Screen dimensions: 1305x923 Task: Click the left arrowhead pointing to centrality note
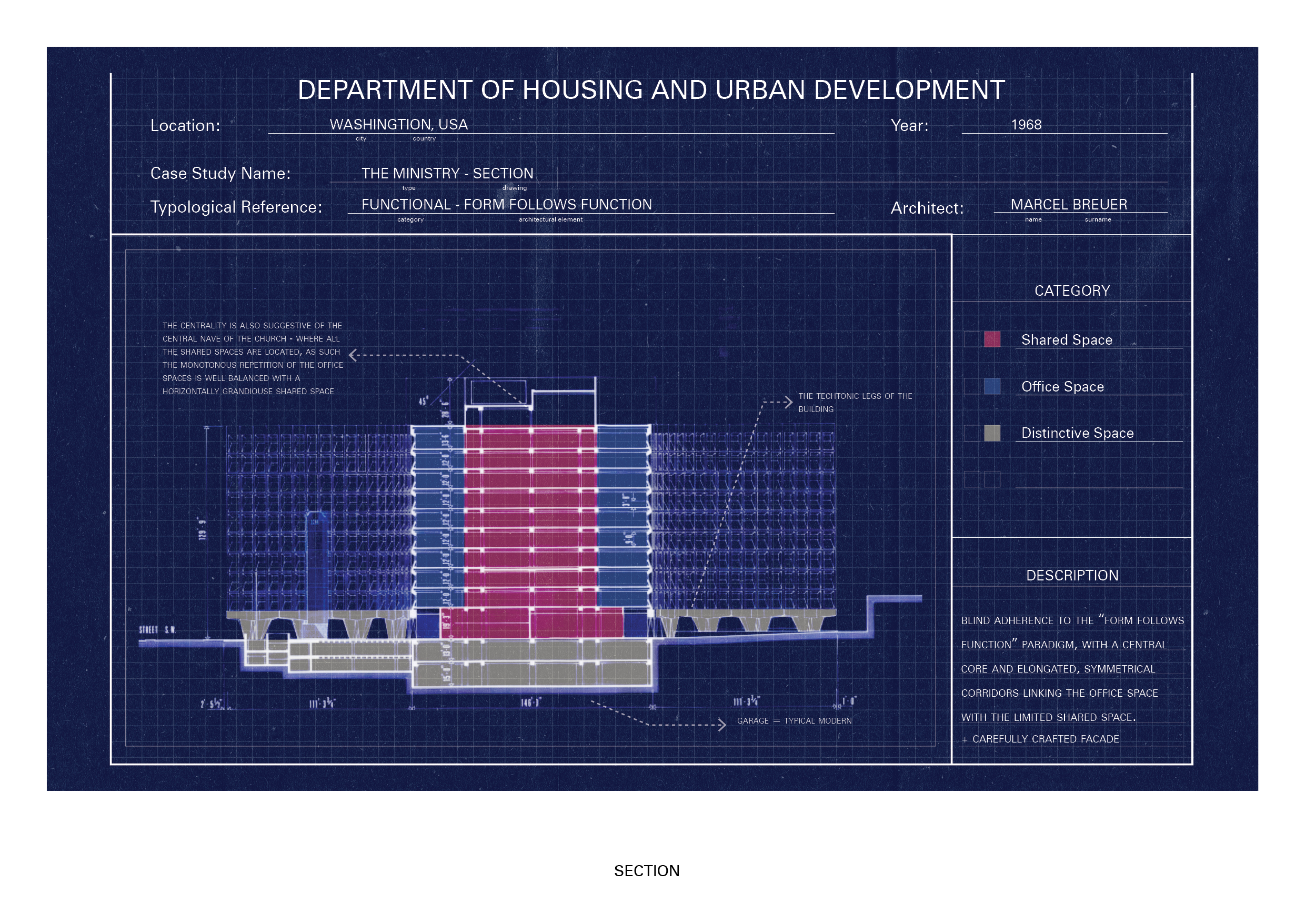(353, 355)
